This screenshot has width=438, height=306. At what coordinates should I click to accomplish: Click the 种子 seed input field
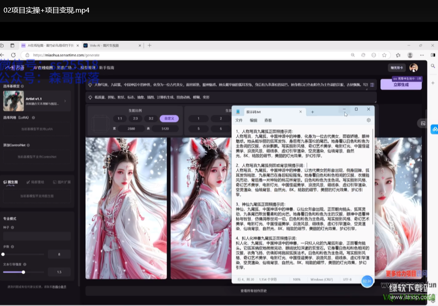[x=37, y=236]
